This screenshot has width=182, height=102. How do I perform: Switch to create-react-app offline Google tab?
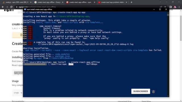[x=49, y=2]
